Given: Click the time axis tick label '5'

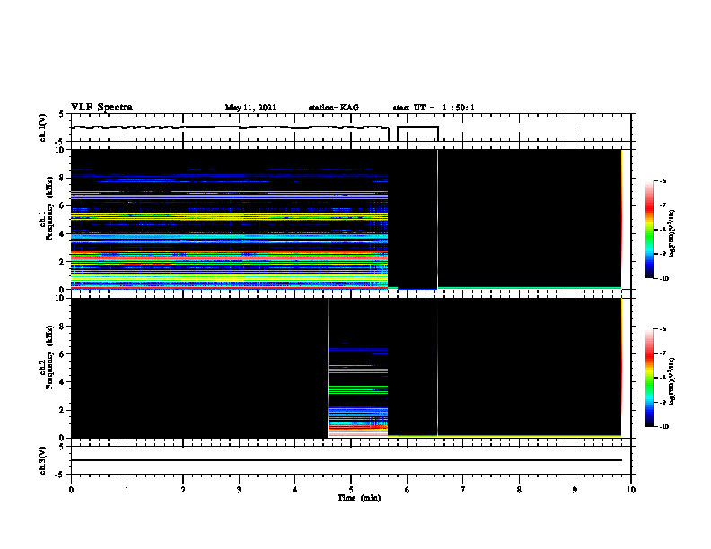Looking at the screenshot, I should pyautogui.click(x=351, y=490).
